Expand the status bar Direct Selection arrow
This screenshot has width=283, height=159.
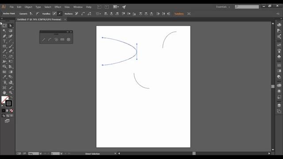(115, 154)
